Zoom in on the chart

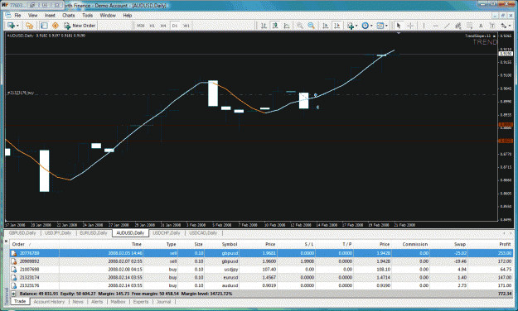(300, 26)
